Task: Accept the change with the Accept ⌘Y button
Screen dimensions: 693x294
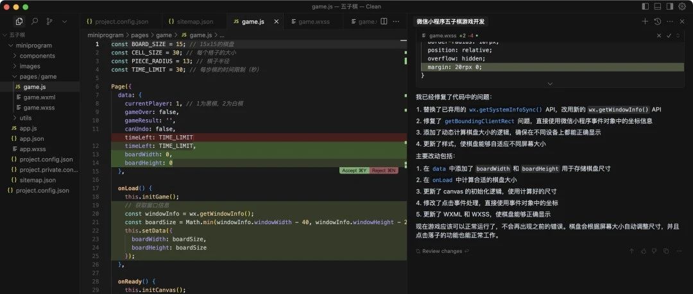Action: coord(354,170)
